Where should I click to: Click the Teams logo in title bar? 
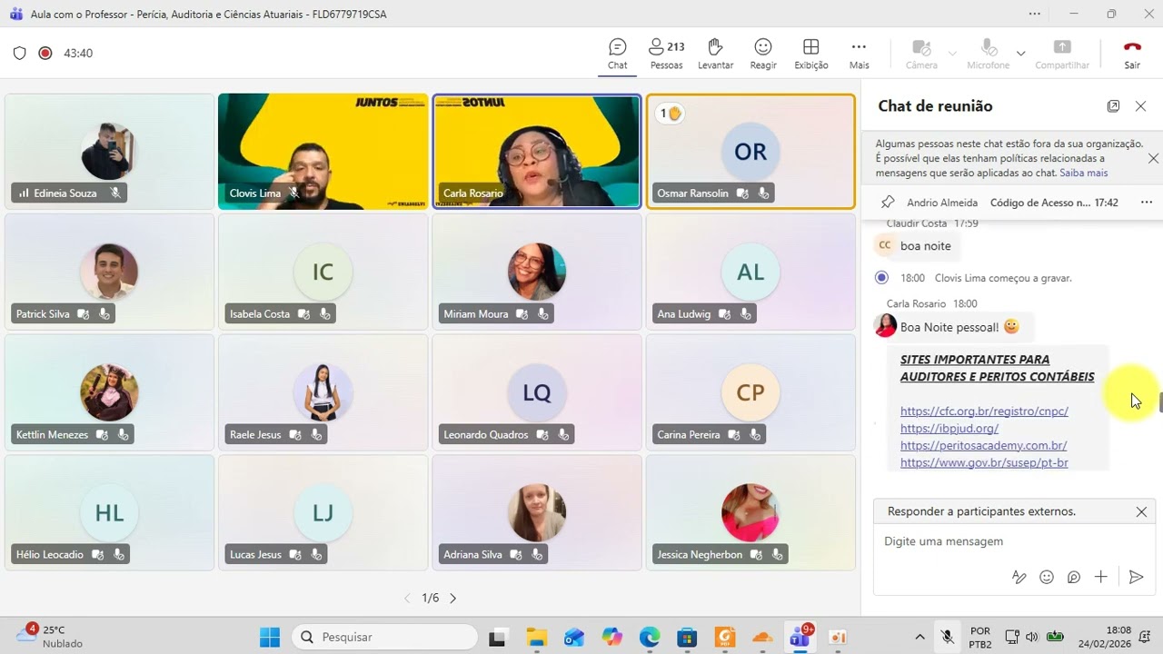pos(15,15)
